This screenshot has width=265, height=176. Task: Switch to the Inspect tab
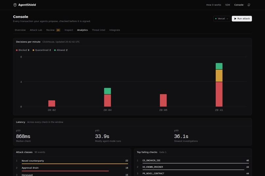pyautogui.click(x=69, y=30)
